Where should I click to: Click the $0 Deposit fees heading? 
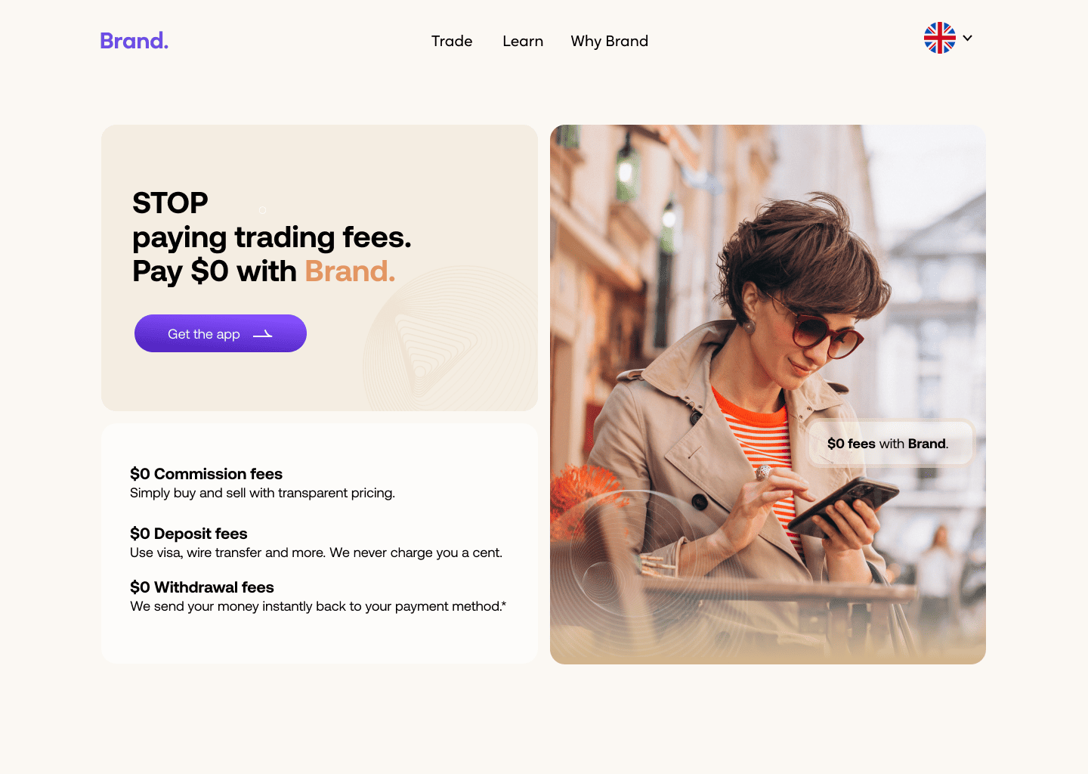tap(189, 534)
